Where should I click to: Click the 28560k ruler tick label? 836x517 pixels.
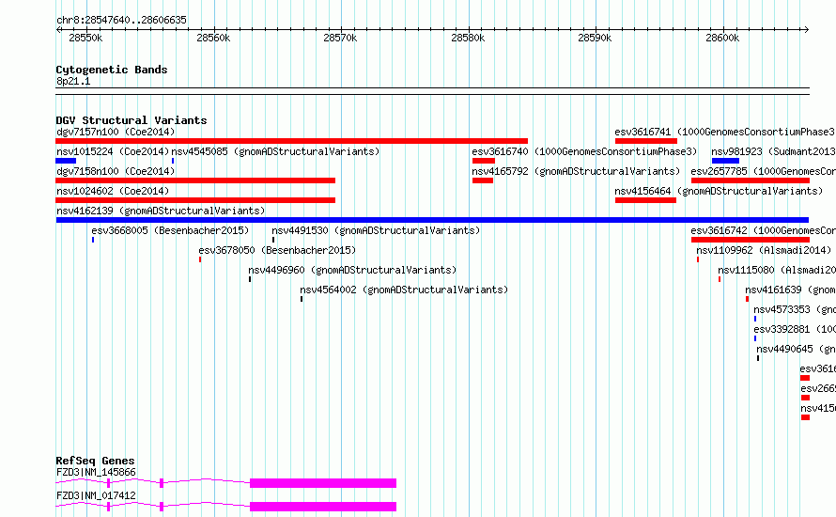(x=213, y=38)
